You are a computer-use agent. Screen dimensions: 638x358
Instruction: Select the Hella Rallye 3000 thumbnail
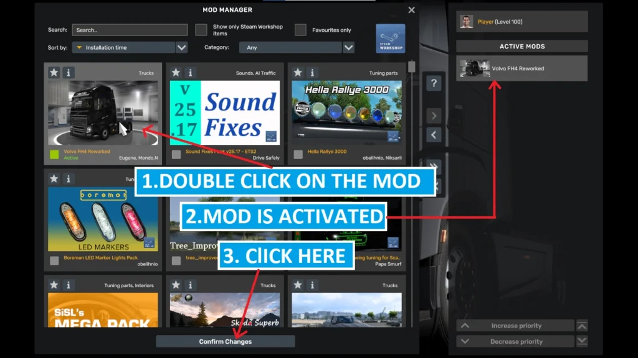[346, 113]
